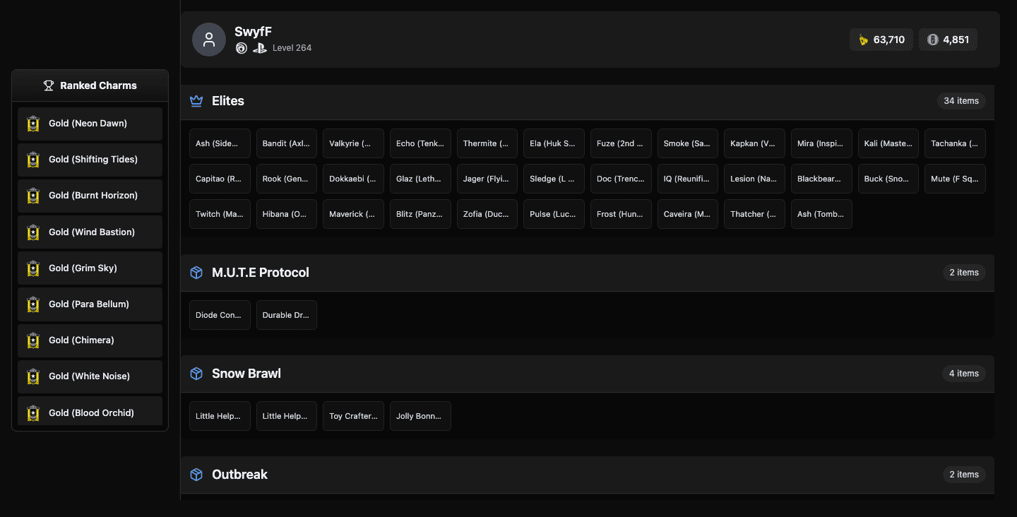
Task: Click the yellow renown currency icon
Action: pyautogui.click(x=863, y=40)
